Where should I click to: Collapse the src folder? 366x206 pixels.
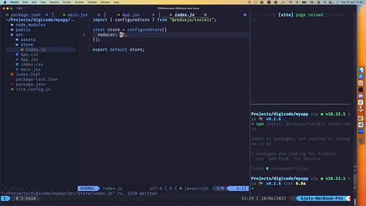click(x=19, y=35)
